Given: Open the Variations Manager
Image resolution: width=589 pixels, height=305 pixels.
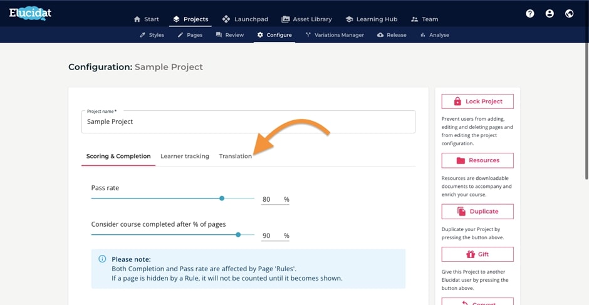Looking at the screenshot, I should tap(334, 35).
